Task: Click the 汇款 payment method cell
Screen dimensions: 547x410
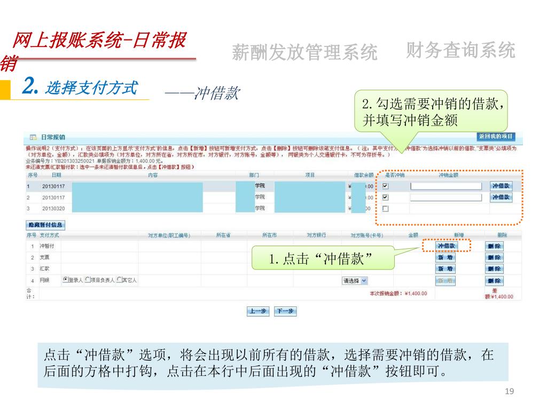Action: [44, 269]
